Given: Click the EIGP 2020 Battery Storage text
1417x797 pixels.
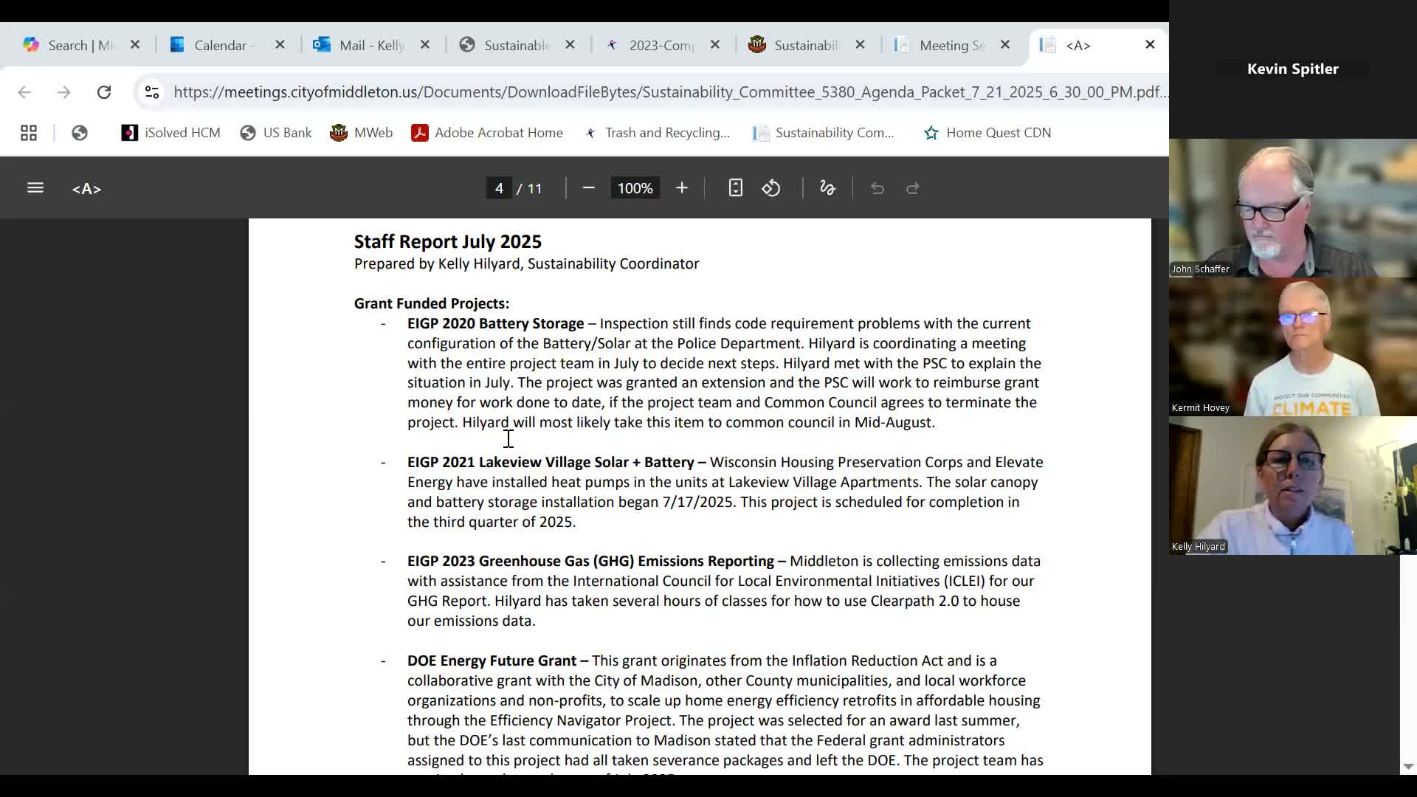Looking at the screenshot, I should tap(495, 324).
